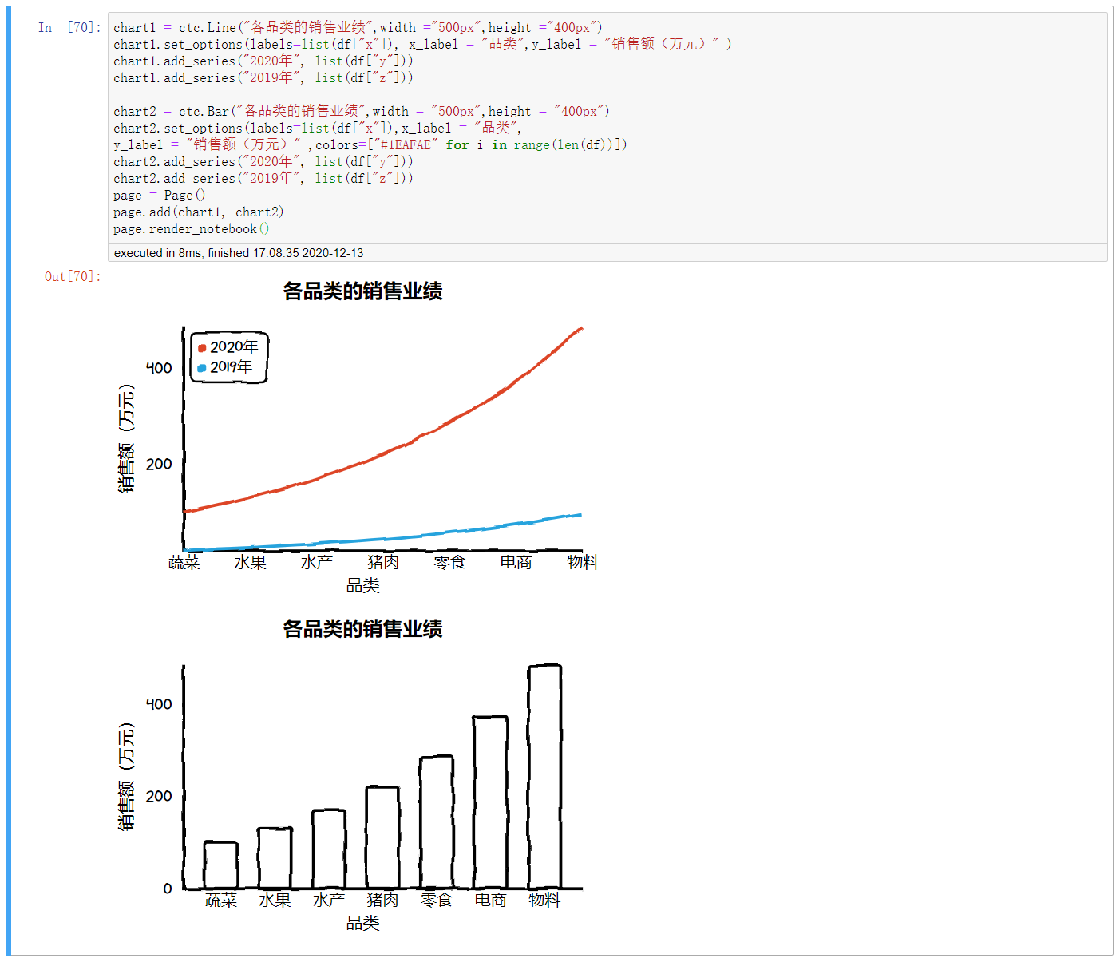Click the page.add(chart1, chart2) line
This screenshot has height=958, width=1116.
[x=199, y=212]
